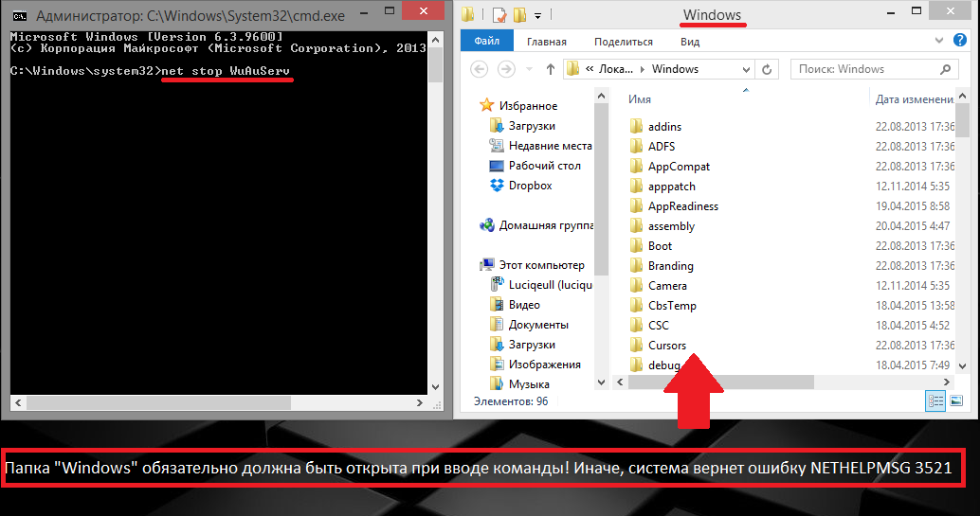Viewport: 980px width, 516px height.
Task: Click the Back navigation arrow
Action: (481, 69)
